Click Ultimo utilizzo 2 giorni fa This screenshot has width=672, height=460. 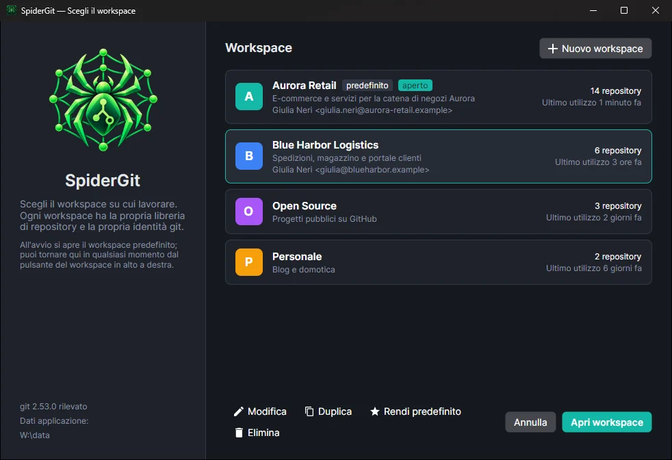click(x=593, y=218)
